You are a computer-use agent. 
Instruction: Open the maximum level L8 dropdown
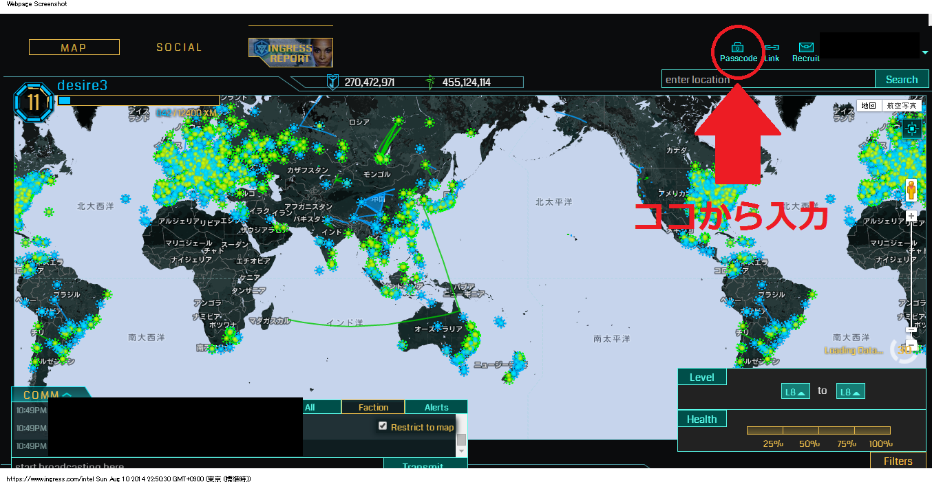(851, 391)
